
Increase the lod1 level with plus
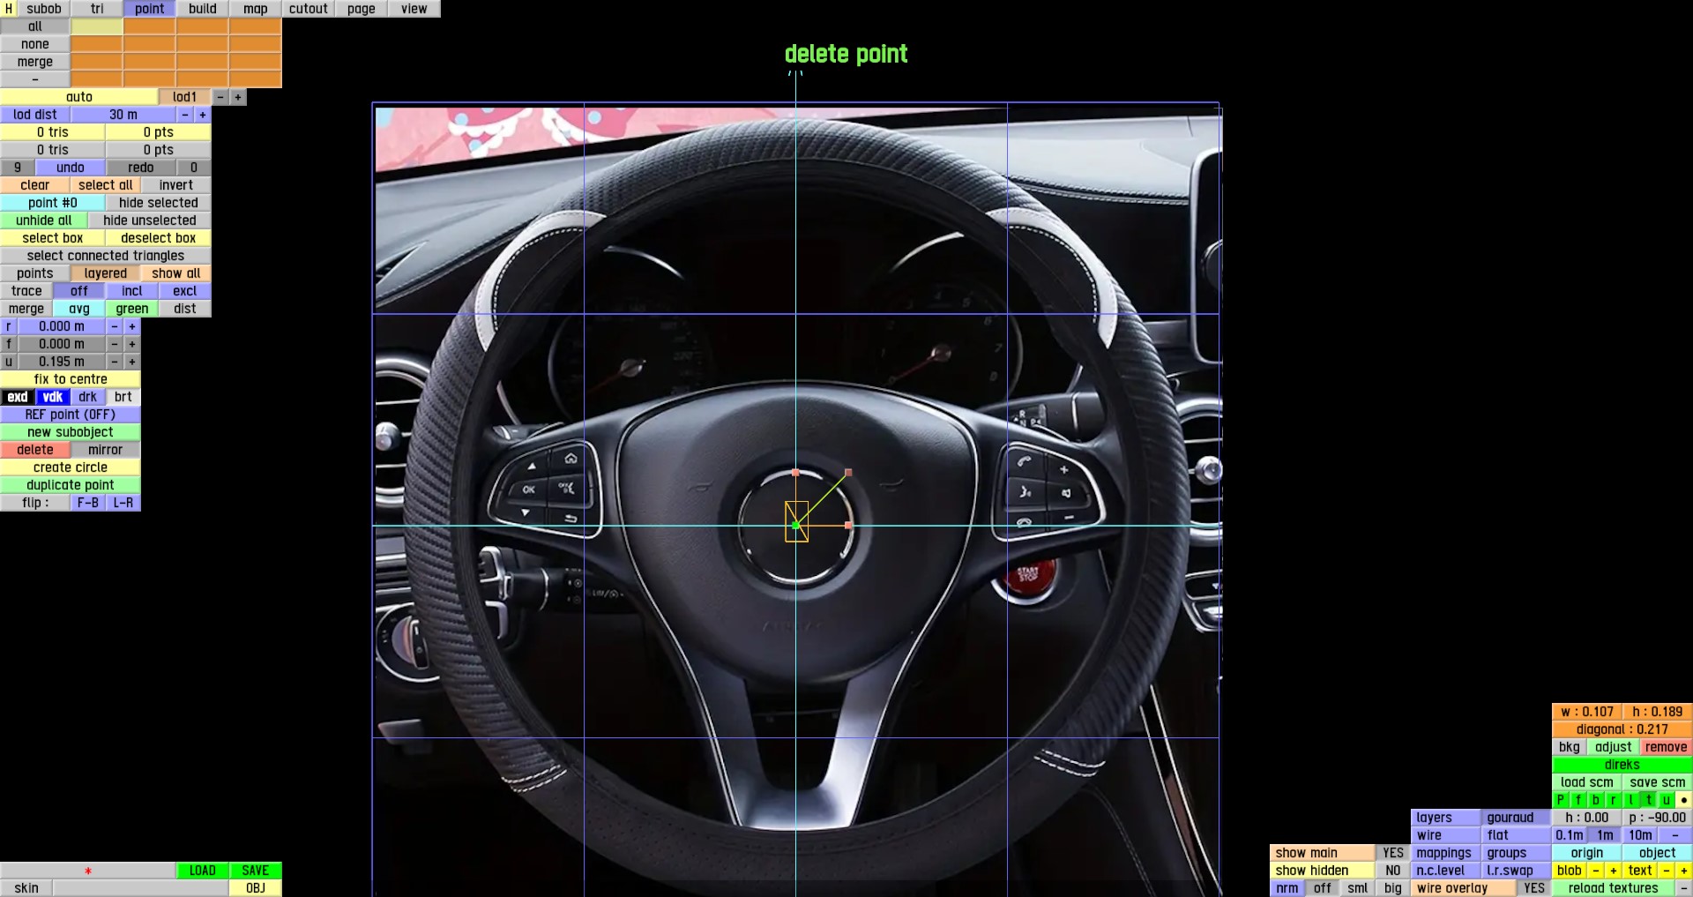point(238,97)
